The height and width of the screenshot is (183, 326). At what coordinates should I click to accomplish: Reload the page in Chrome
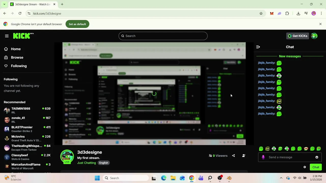[20, 13]
